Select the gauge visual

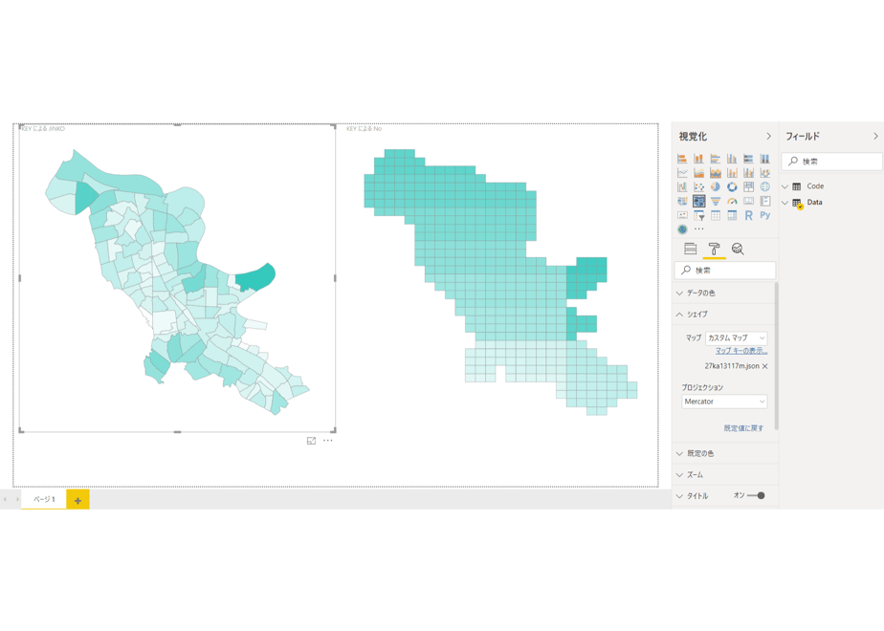point(732,201)
